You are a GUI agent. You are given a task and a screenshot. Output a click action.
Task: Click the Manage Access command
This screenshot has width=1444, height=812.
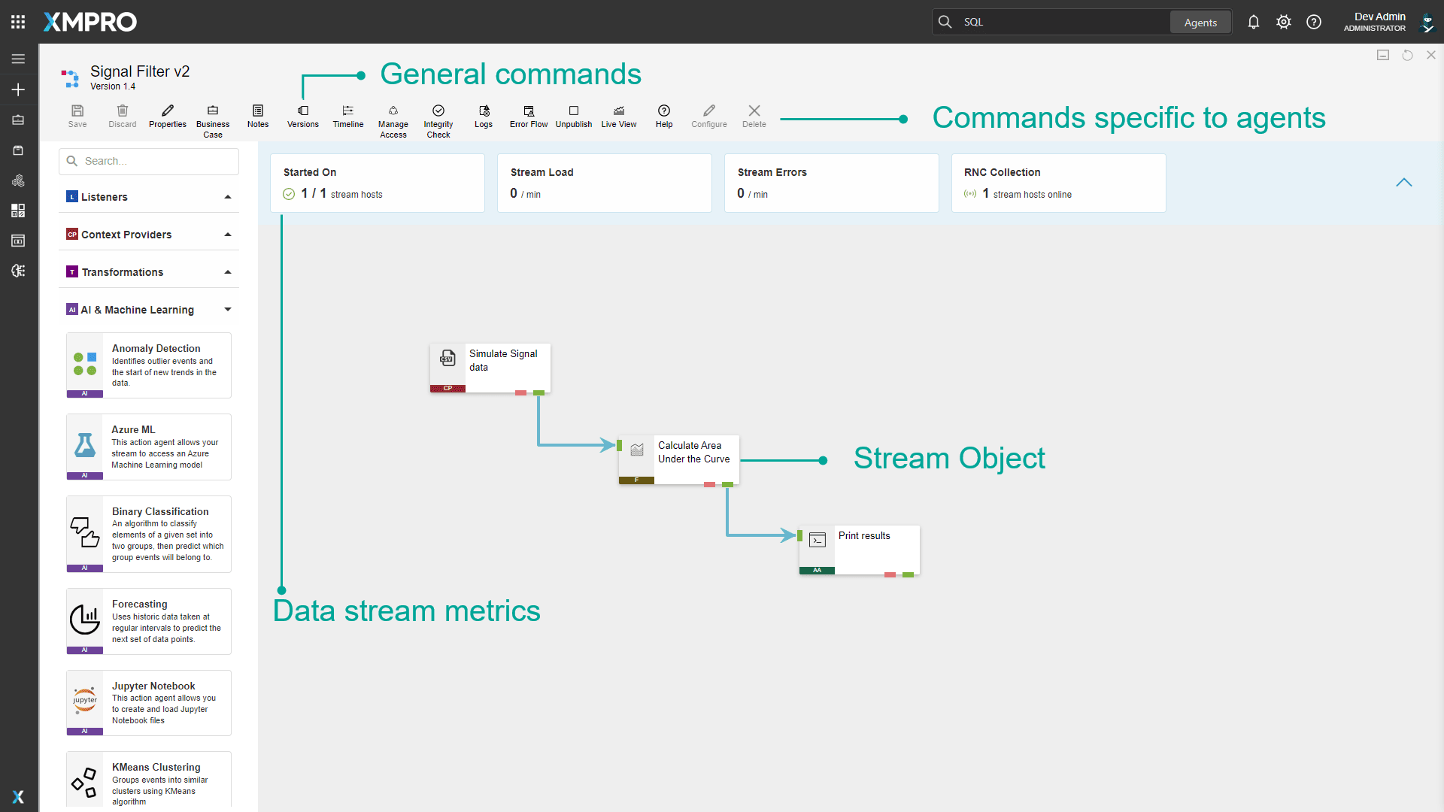393,117
